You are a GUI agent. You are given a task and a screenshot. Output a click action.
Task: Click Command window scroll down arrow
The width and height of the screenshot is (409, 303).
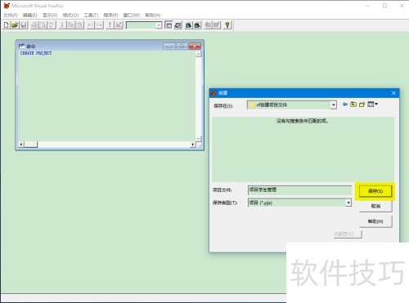(198, 139)
